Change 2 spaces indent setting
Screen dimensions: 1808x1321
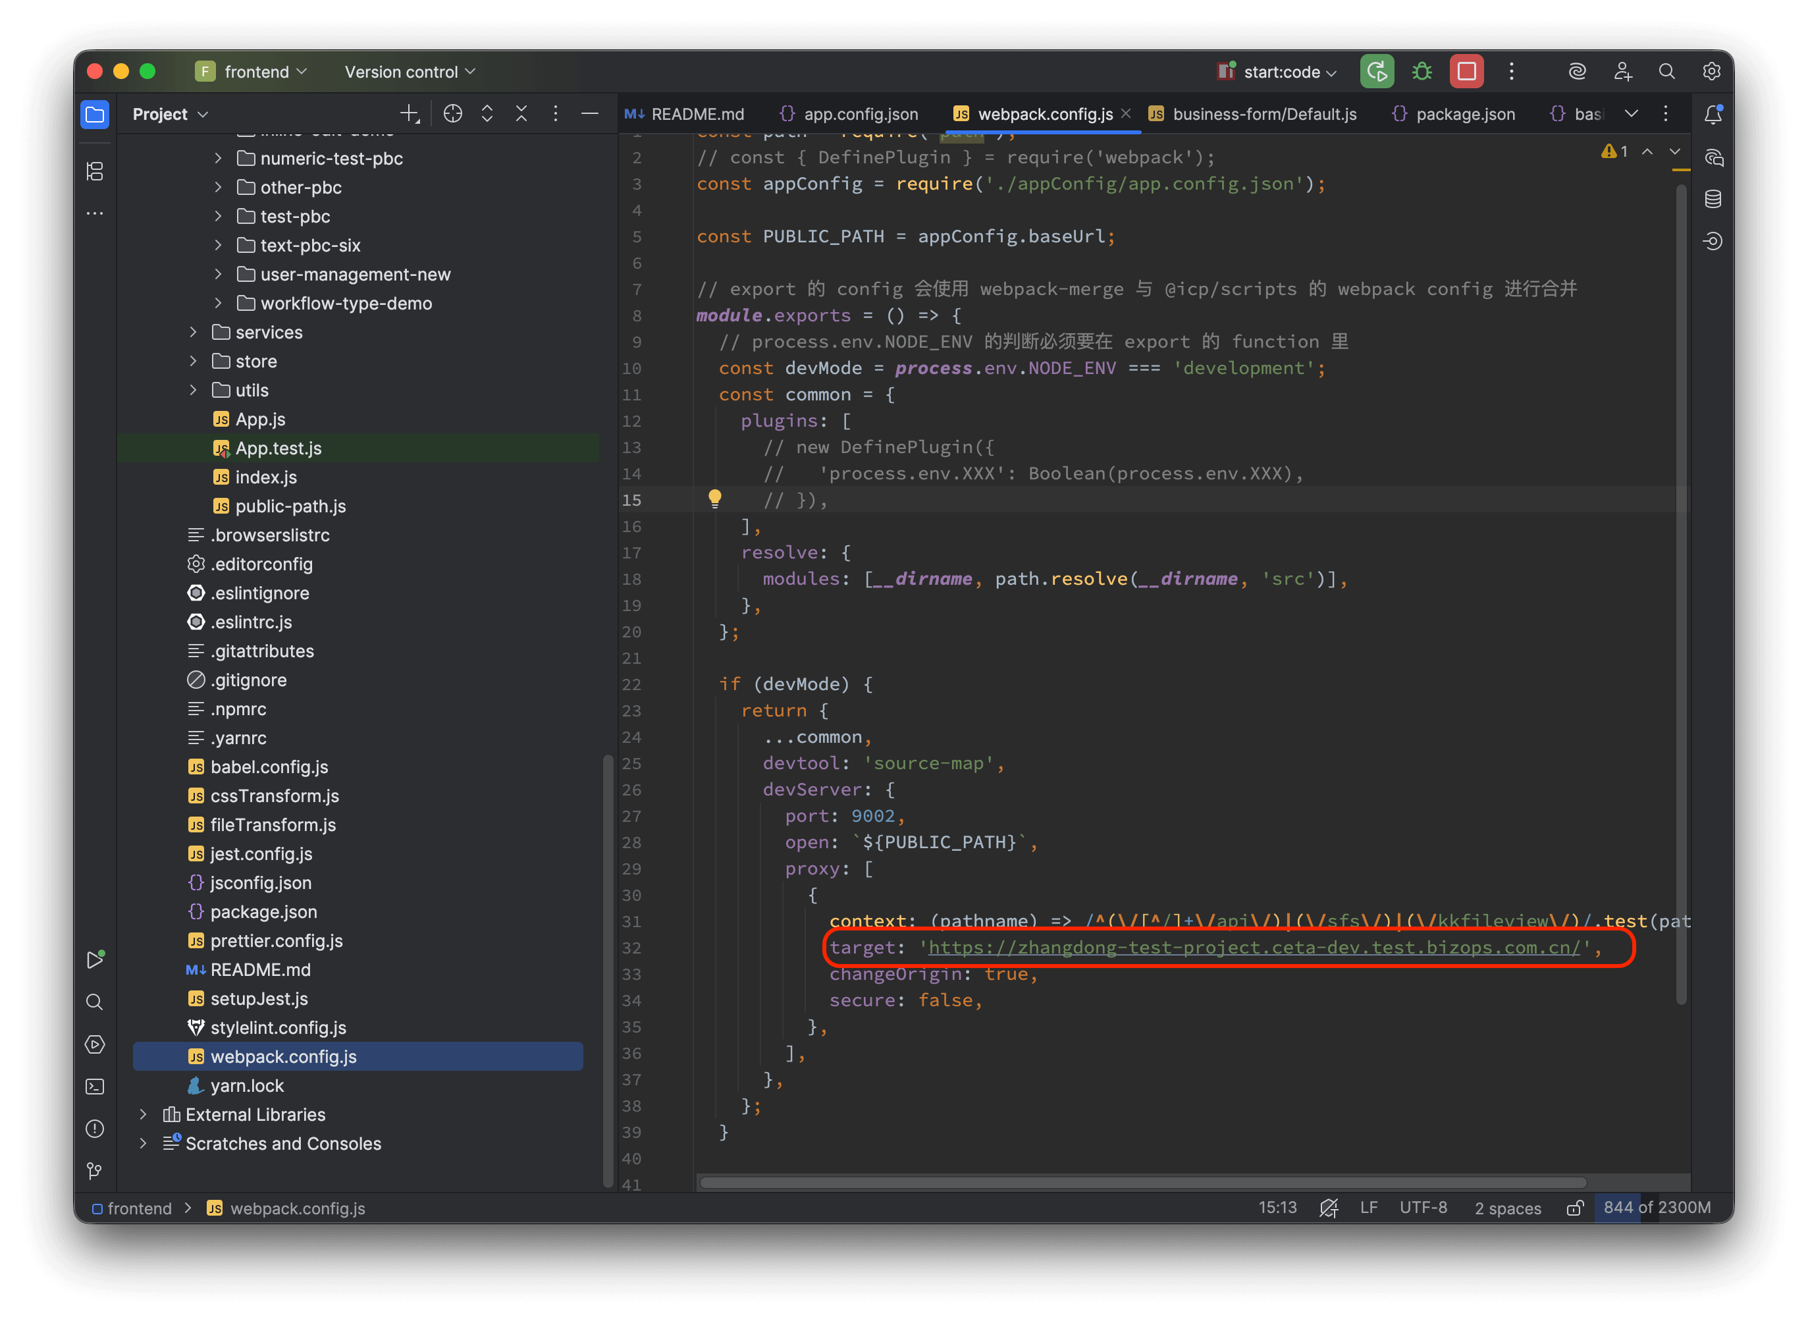point(1508,1208)
